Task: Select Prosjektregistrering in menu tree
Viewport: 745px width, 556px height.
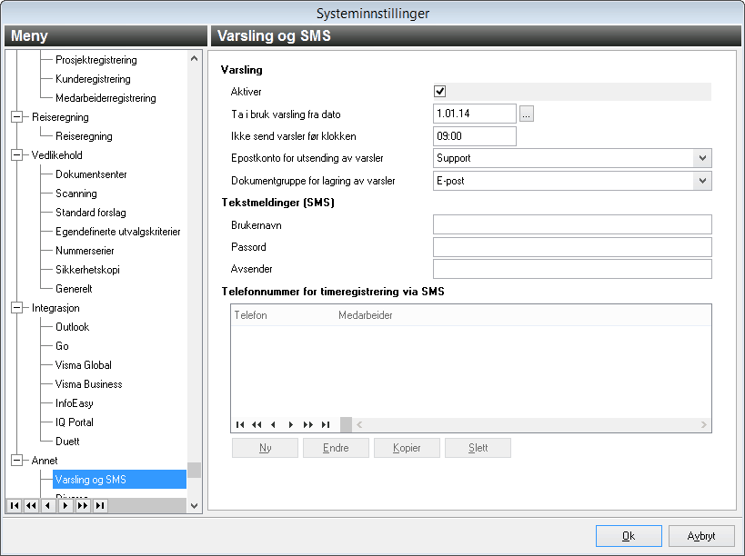Action: [x=96, y=60]
